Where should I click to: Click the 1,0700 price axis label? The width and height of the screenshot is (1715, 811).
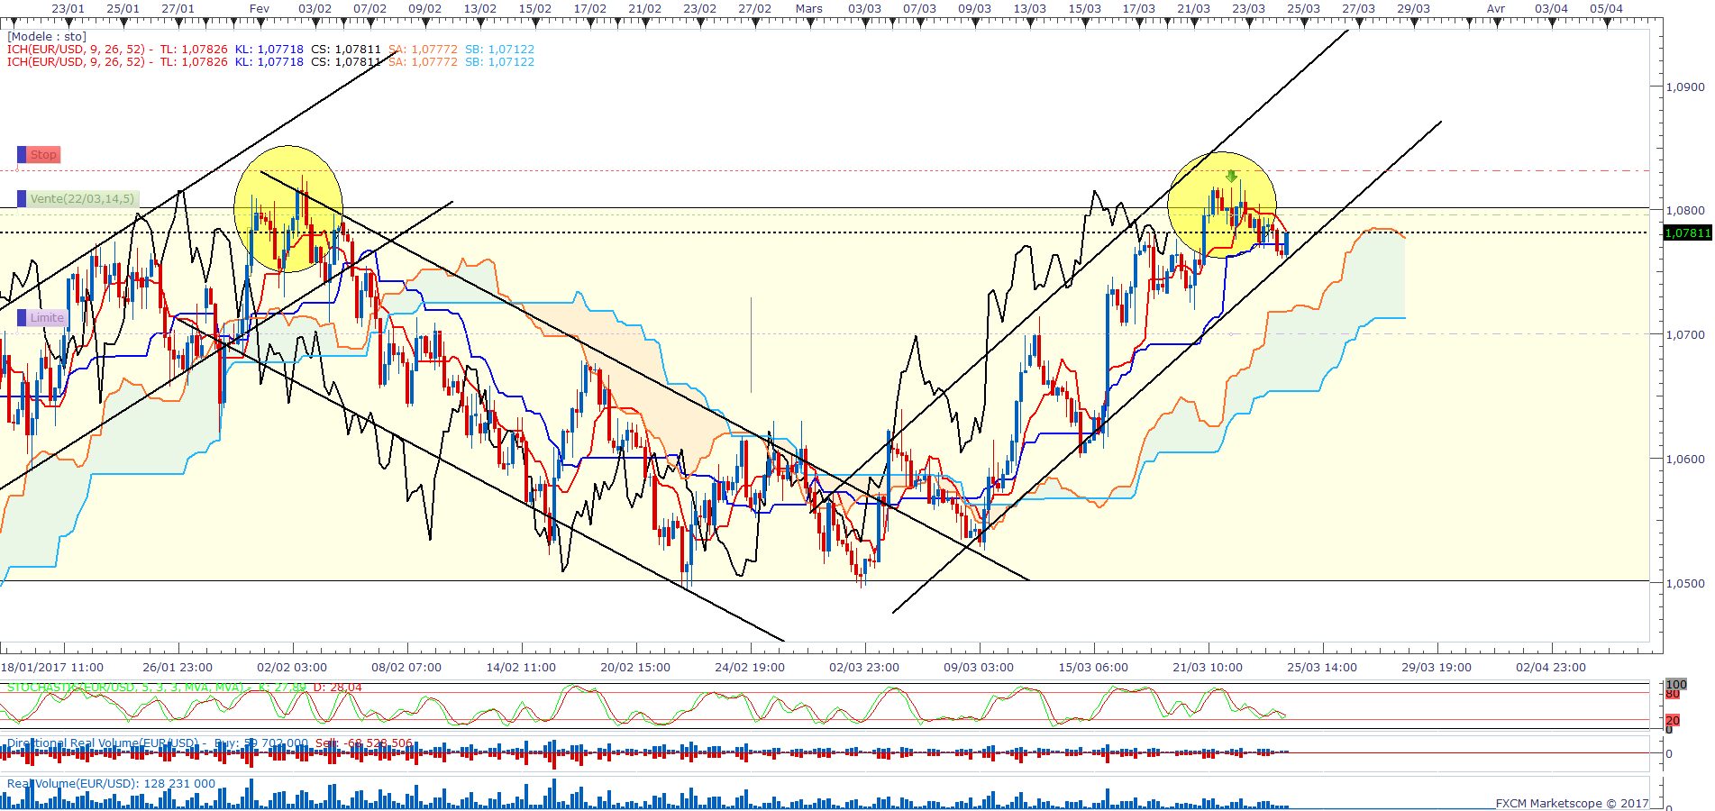pyautogui.click(x=1685, y=335)
